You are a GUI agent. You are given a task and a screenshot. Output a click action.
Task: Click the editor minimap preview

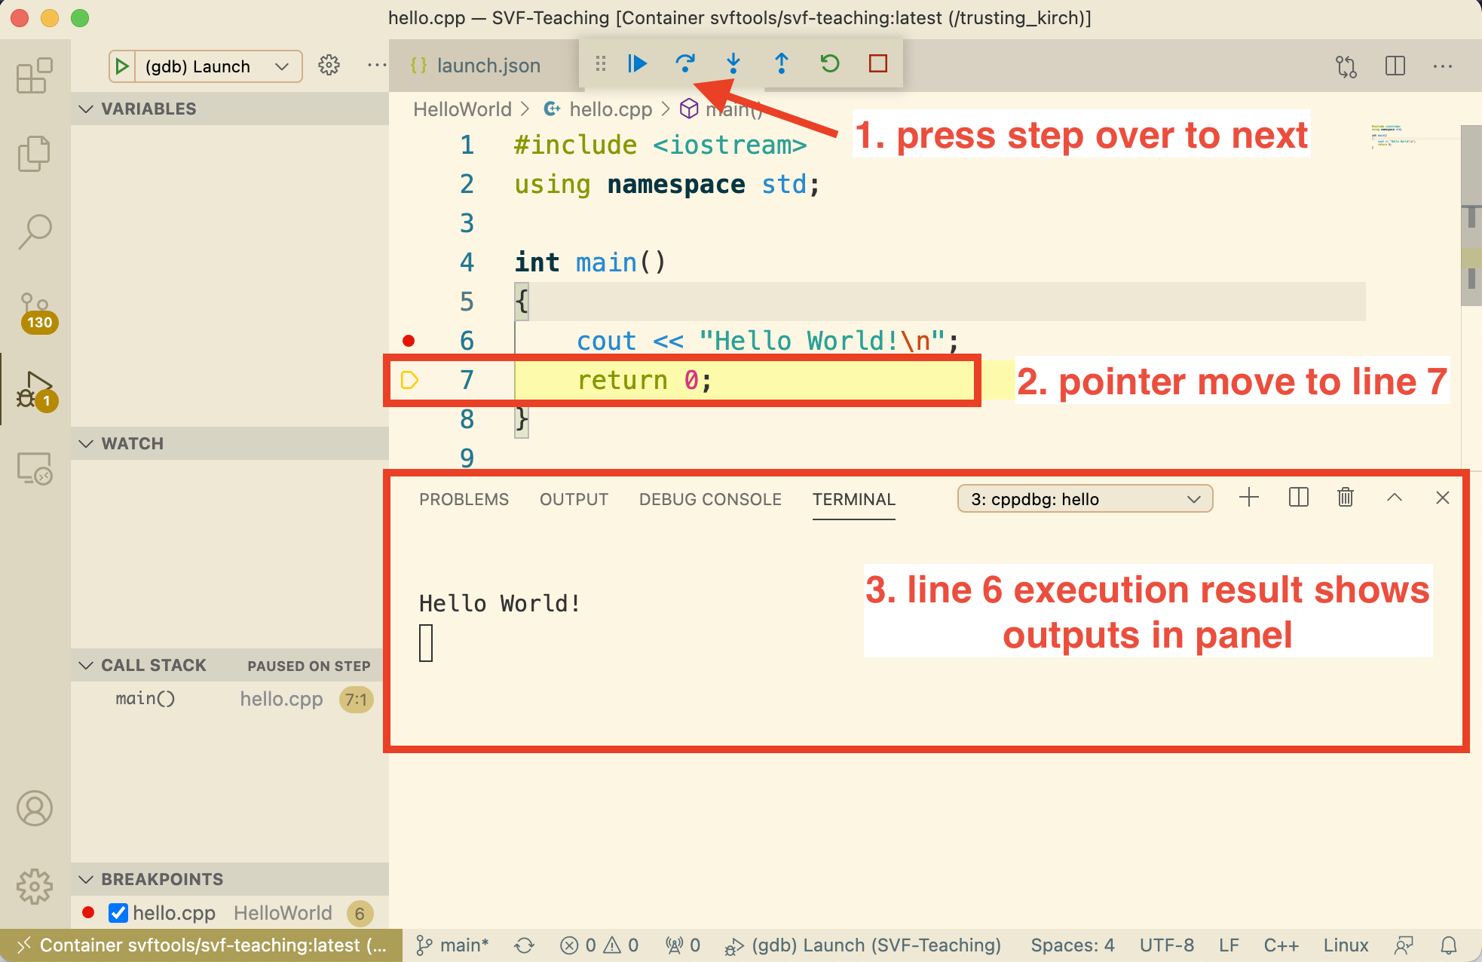tap(1392, 136)
